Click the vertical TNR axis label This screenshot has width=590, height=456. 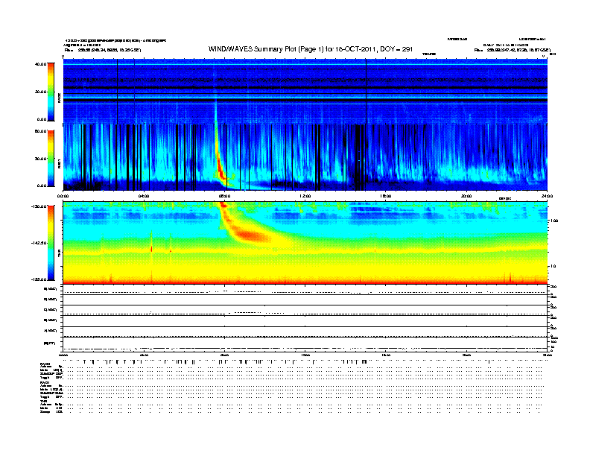[59, 254]
